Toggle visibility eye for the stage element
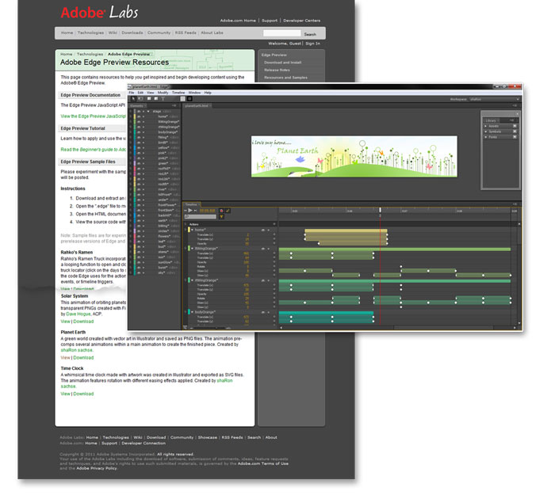The height and width of the screenshot is (499, 555). pyautogui.click(x=138, y=112)
